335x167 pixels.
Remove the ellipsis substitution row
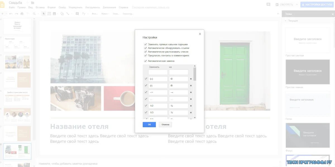click(x=191, y=99)
